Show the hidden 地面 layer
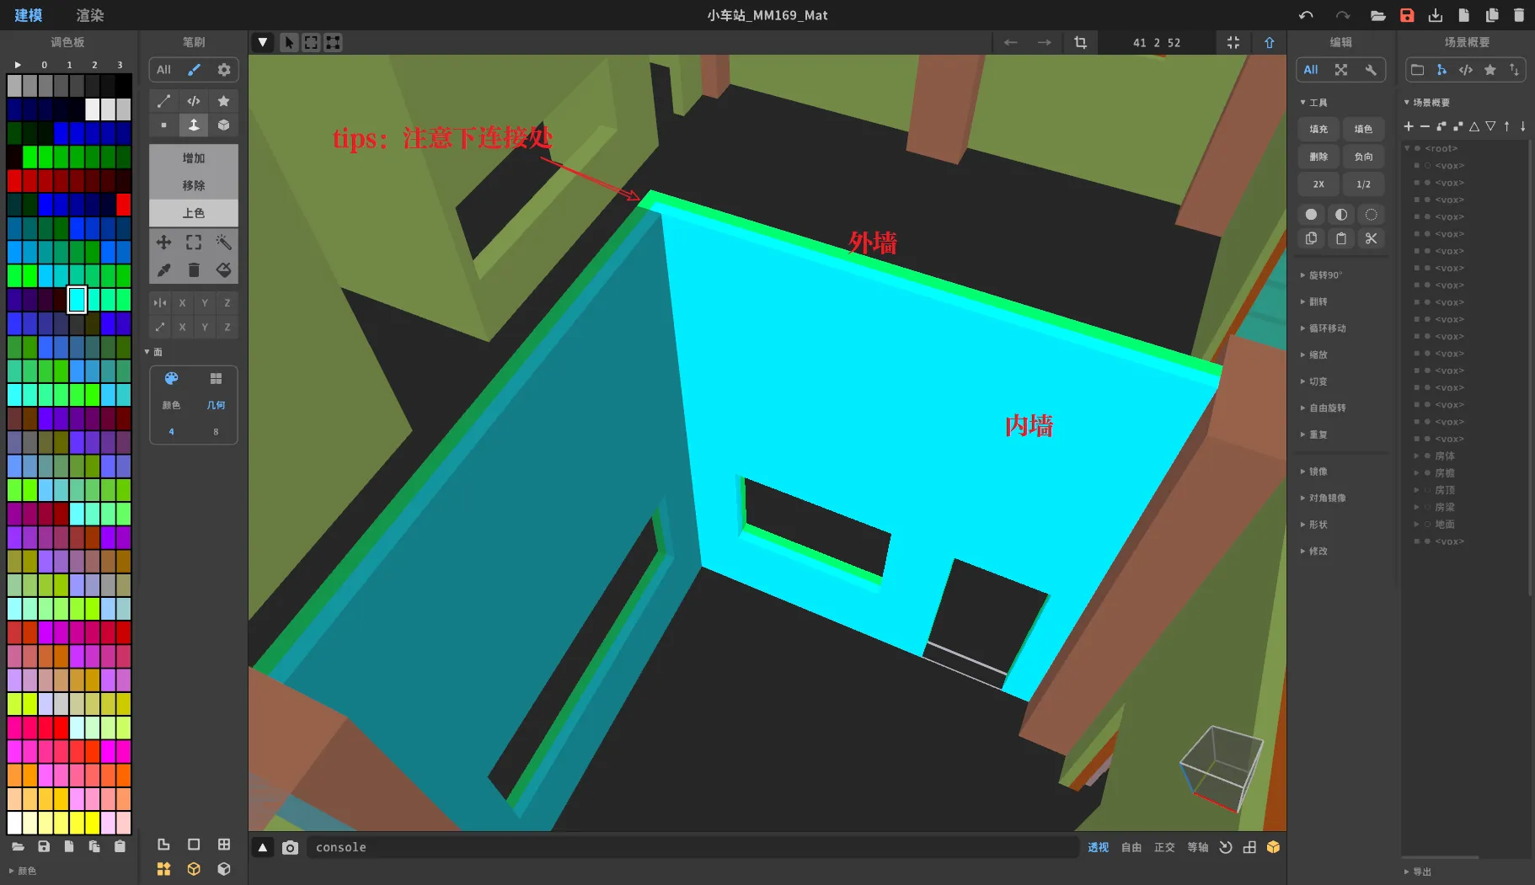The width and height of the screenshot is (1535, 885). pos(1427,524)
